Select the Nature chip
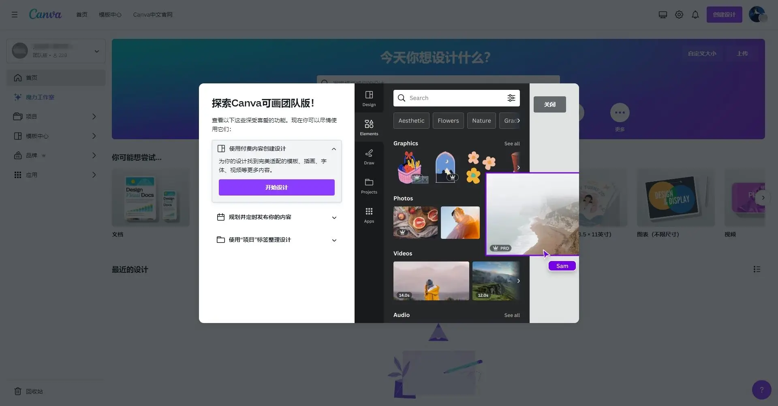 click(x=481, y=121)
